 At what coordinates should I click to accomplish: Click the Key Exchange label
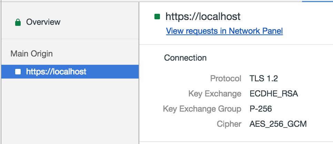[x=215, y=94]
